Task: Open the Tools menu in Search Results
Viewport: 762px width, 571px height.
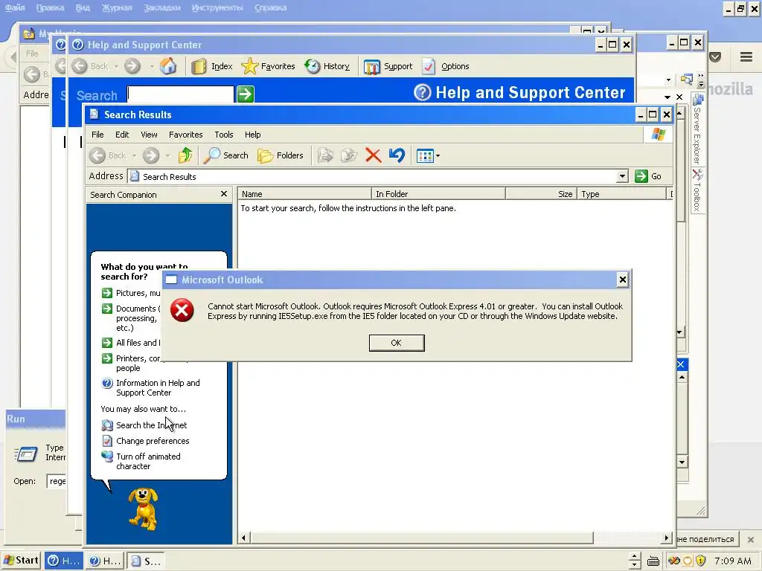Action: 224,135
